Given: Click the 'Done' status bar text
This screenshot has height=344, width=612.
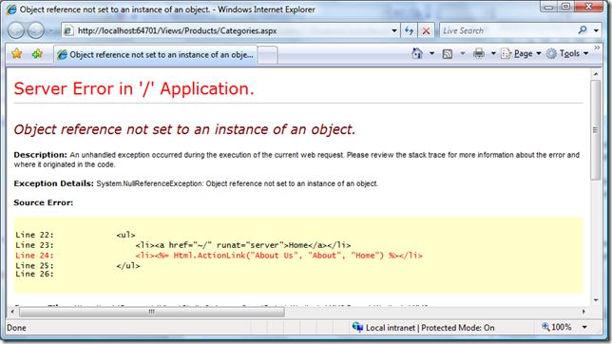Looking at the screenshot, I should [x=17, y=328].
